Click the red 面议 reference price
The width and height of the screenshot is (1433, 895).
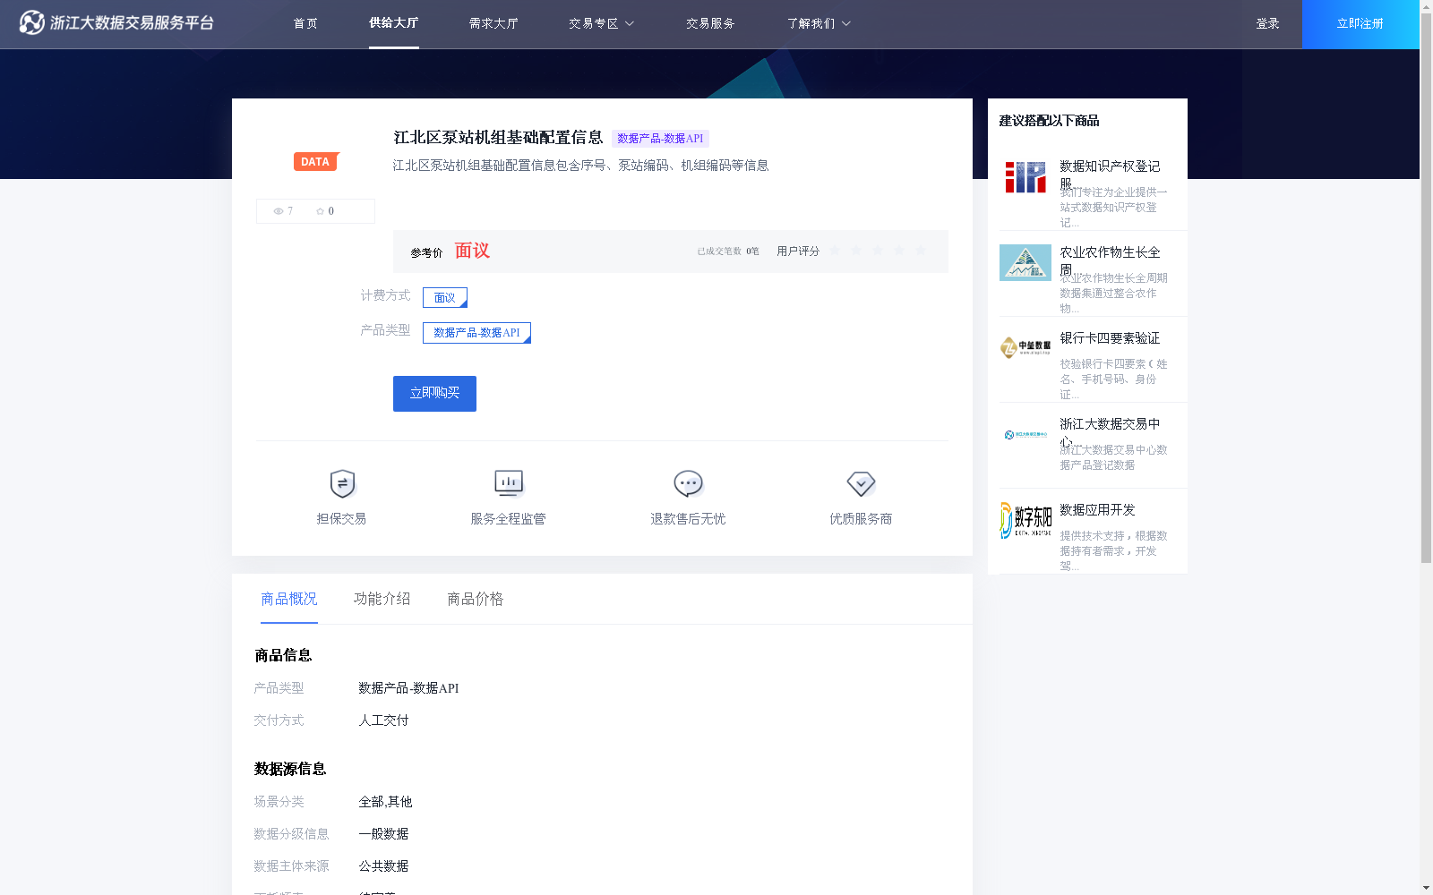[x=472, y=251]
